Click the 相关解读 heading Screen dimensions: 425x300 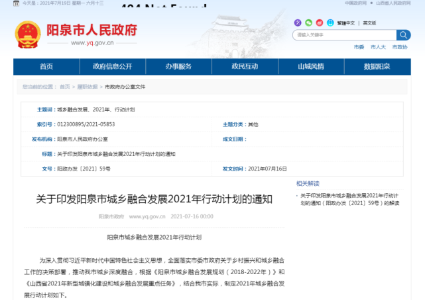pos(308,184)
